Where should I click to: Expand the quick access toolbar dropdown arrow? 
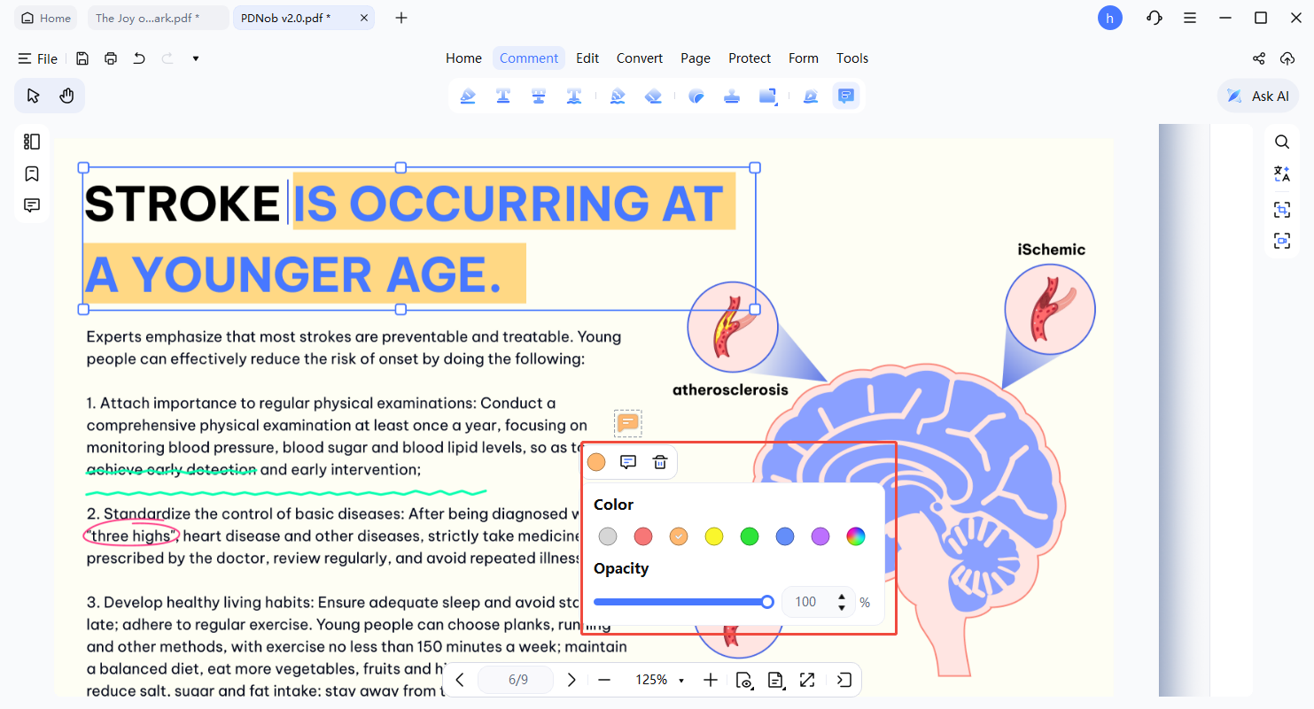(x=196, y=58)
